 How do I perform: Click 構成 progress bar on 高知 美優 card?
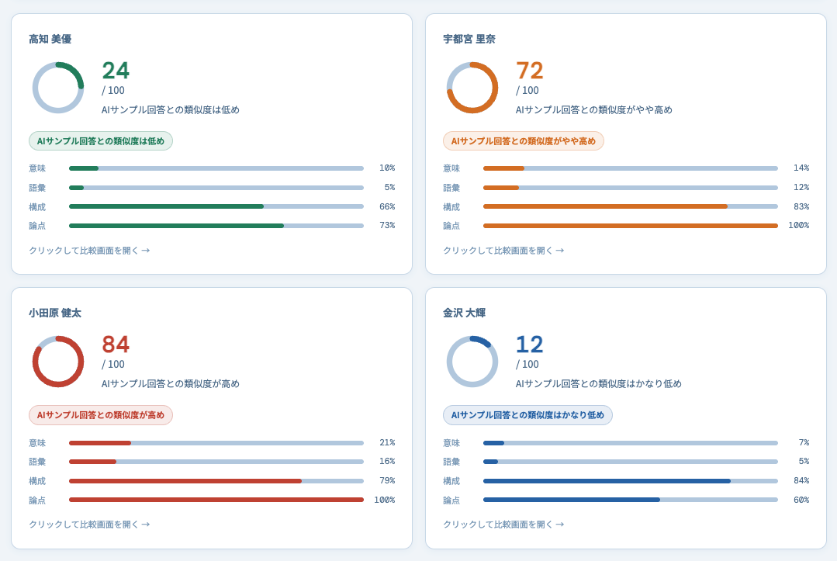pyautogui.click(x=216, y=206)
